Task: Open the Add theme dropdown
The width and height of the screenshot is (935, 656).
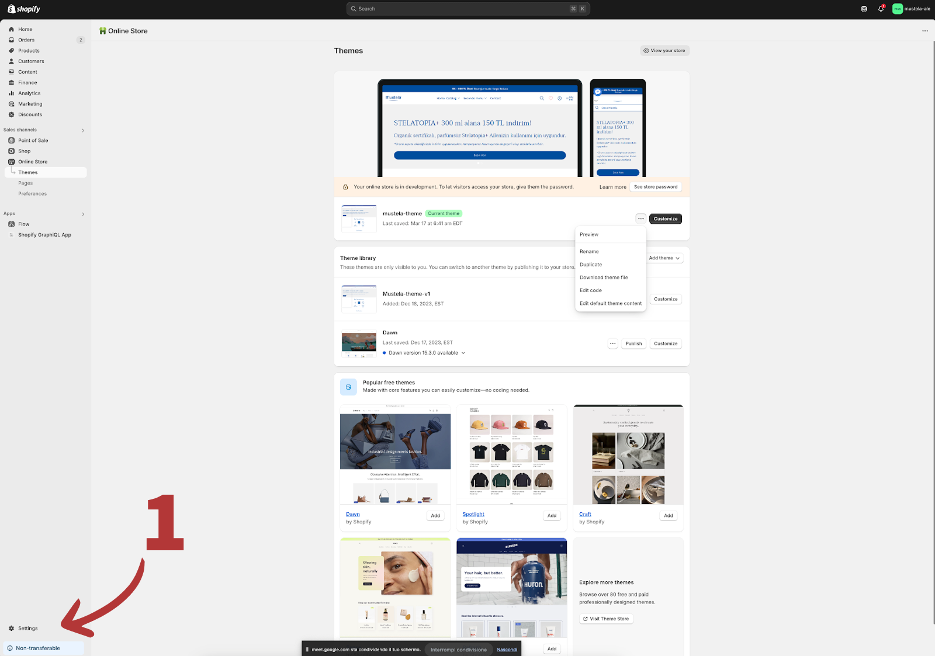Action: 664,258
